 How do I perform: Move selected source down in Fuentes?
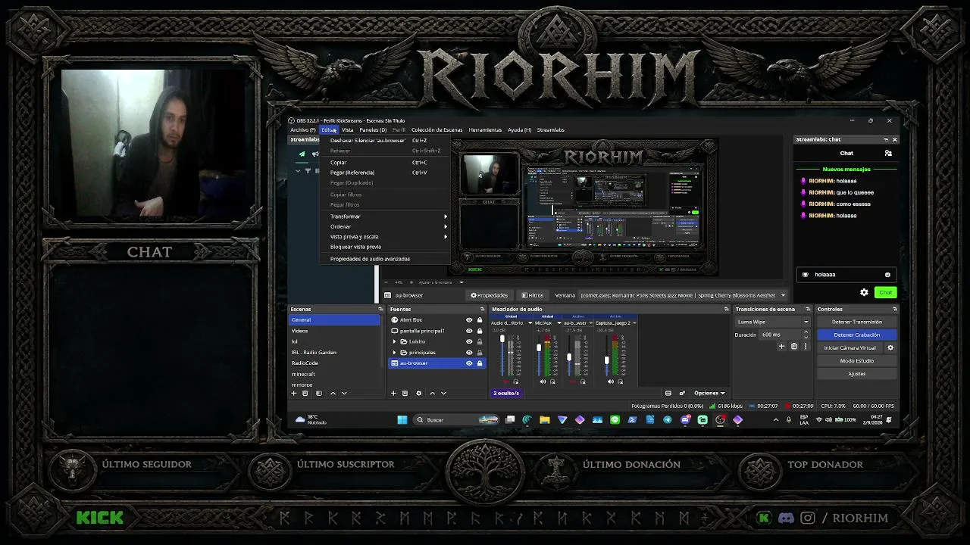click(x=443, y=394)
